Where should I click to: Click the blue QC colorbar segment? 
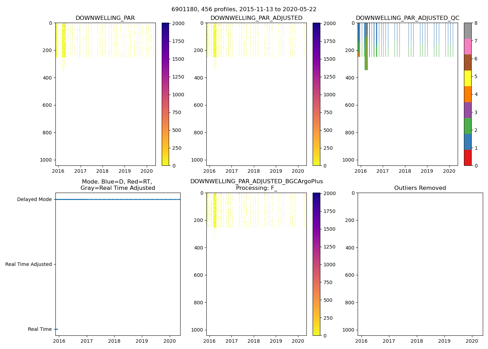[467, 142]
